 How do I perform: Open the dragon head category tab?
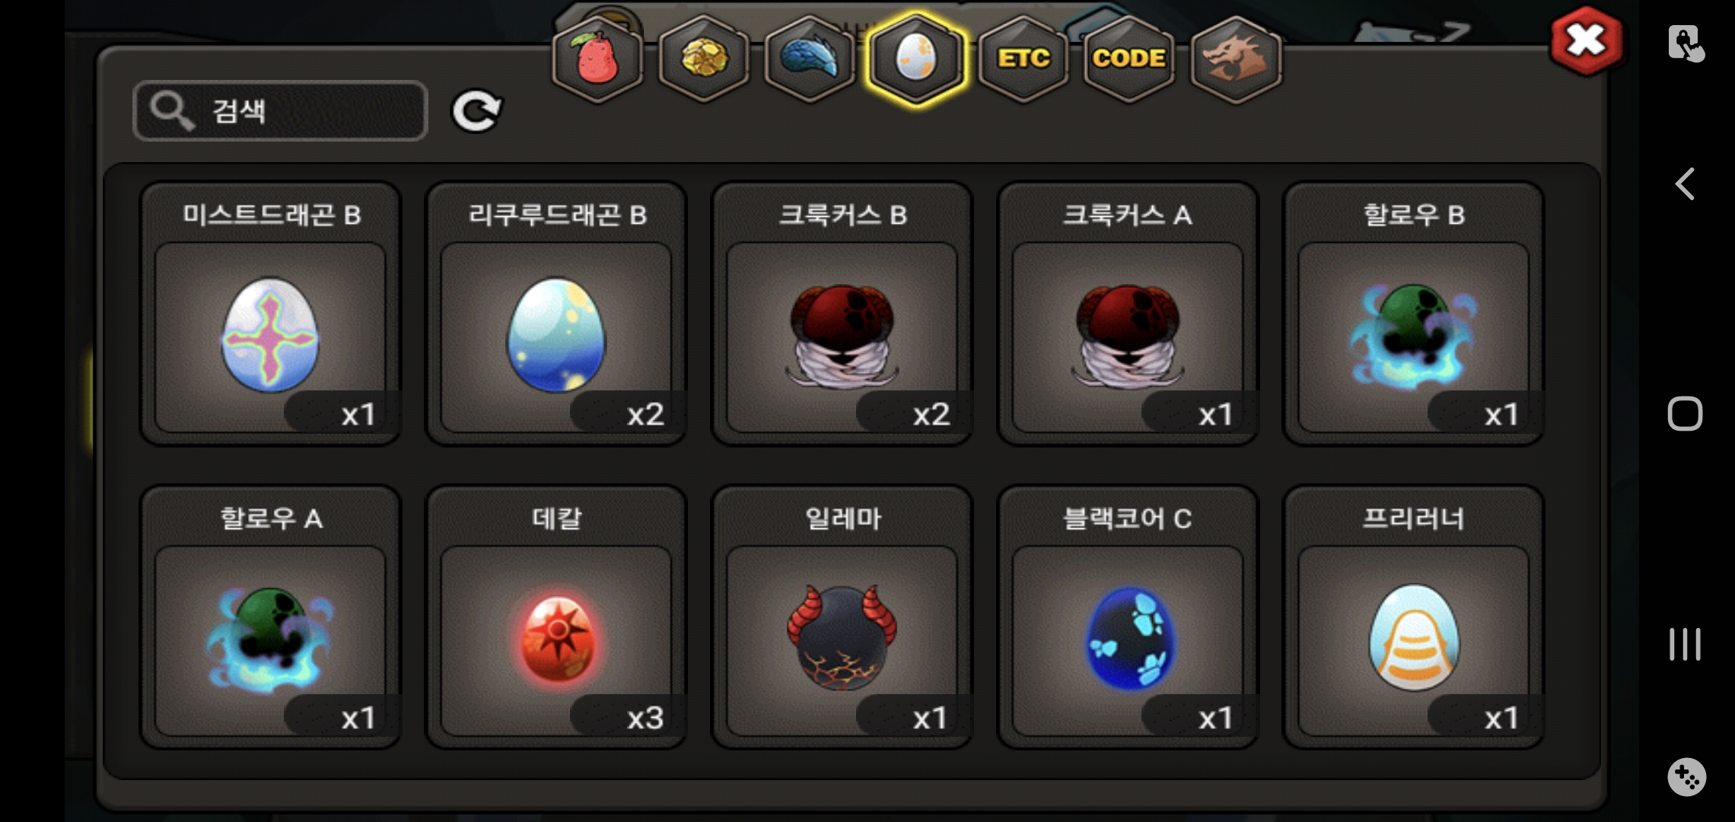[1236, 59]
